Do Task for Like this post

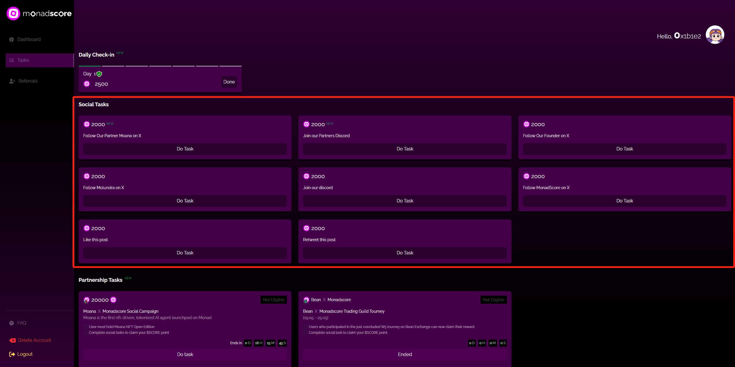point(185,253)
